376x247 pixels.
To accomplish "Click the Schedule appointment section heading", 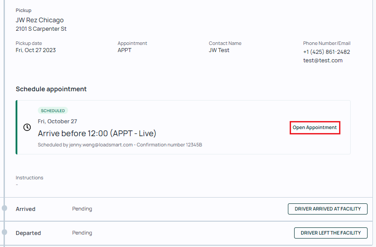I will tap(51, 89).
